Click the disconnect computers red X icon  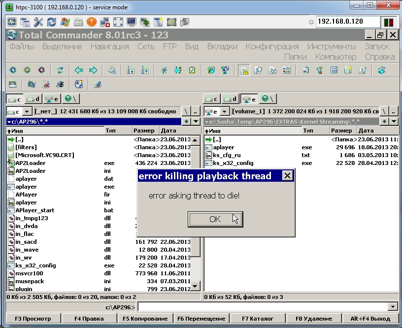click(x=105, y=22)
